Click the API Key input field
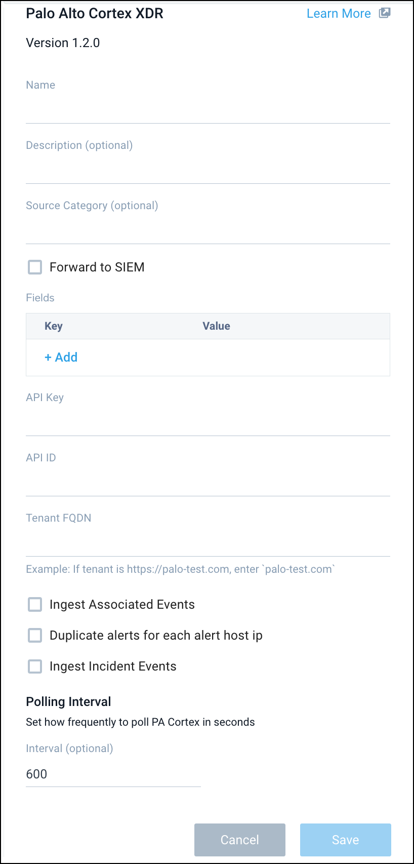The width and height of the screenshot is (414, 864). pos(208,423)
